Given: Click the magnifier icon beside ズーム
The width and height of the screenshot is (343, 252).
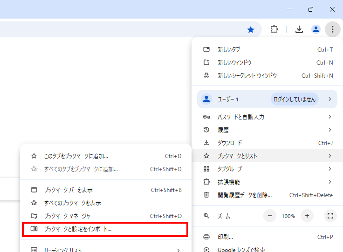Looking at the screenshot, I should (x=206, y=216).
